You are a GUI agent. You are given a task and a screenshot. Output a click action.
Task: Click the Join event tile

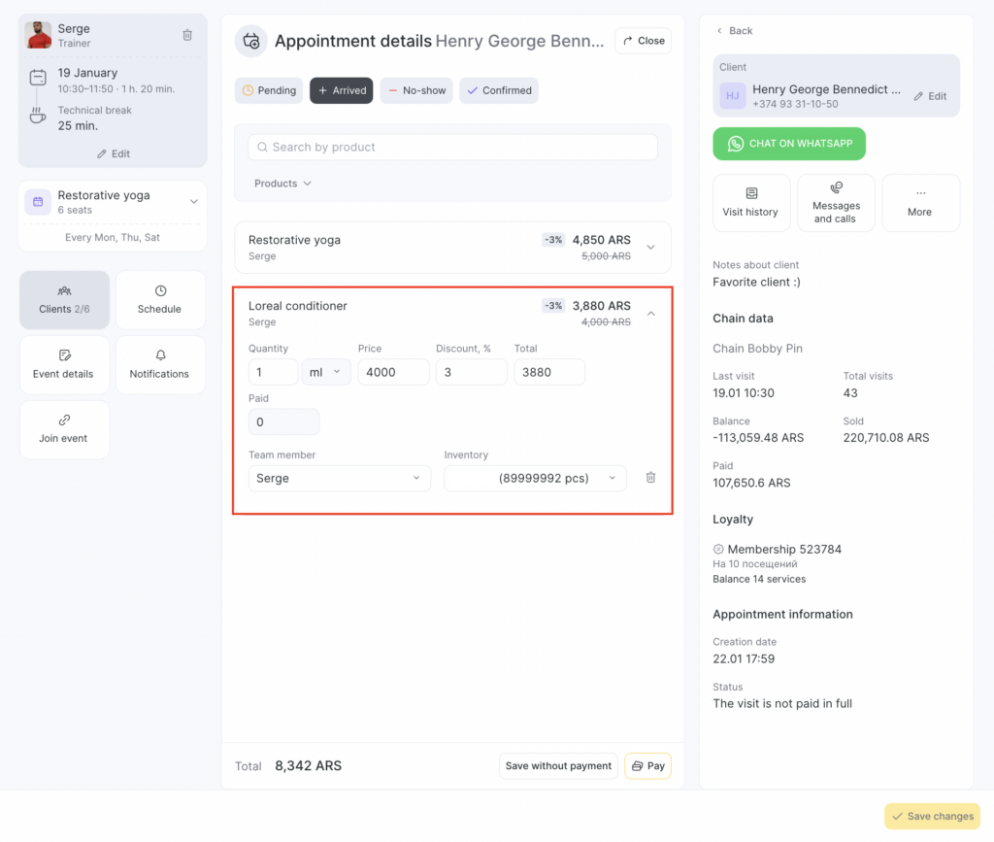coord(63,429)
